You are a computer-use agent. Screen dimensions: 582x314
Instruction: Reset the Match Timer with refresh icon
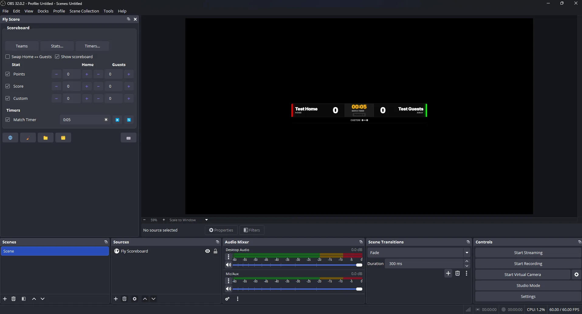[x=129, y=120]
